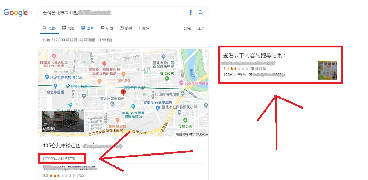
Task: Switch to the 圖片 tab
Action: pos(87,28)
